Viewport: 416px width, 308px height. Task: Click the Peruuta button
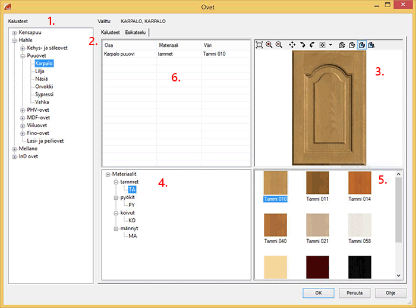click(x=355, y=293)
